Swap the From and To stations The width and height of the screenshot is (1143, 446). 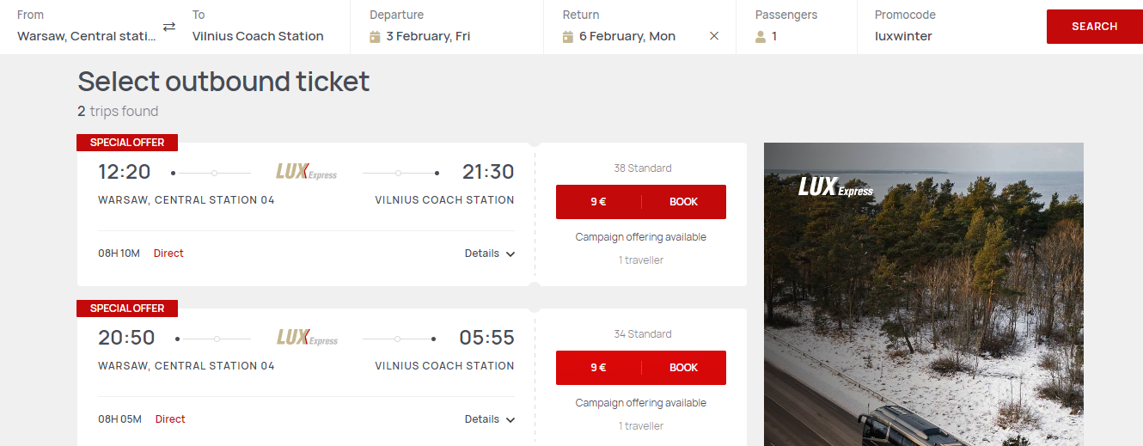tap(169, 27)
